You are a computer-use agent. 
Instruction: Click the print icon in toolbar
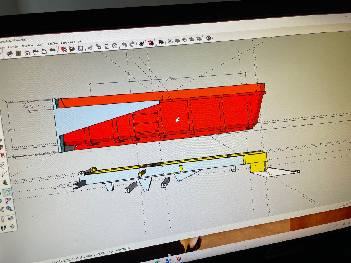click(x=141, y=44)
